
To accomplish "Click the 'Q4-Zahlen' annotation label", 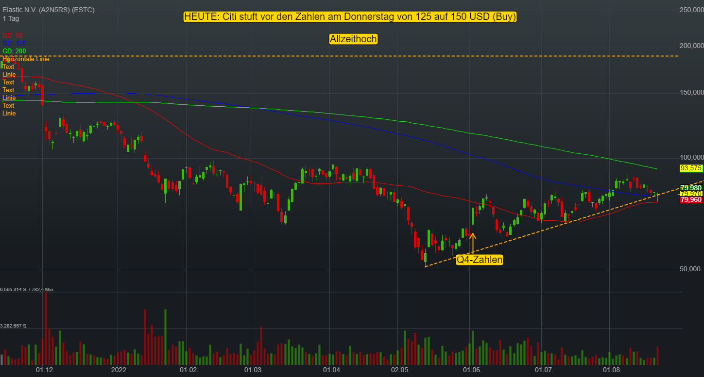I will pos(480,260).
